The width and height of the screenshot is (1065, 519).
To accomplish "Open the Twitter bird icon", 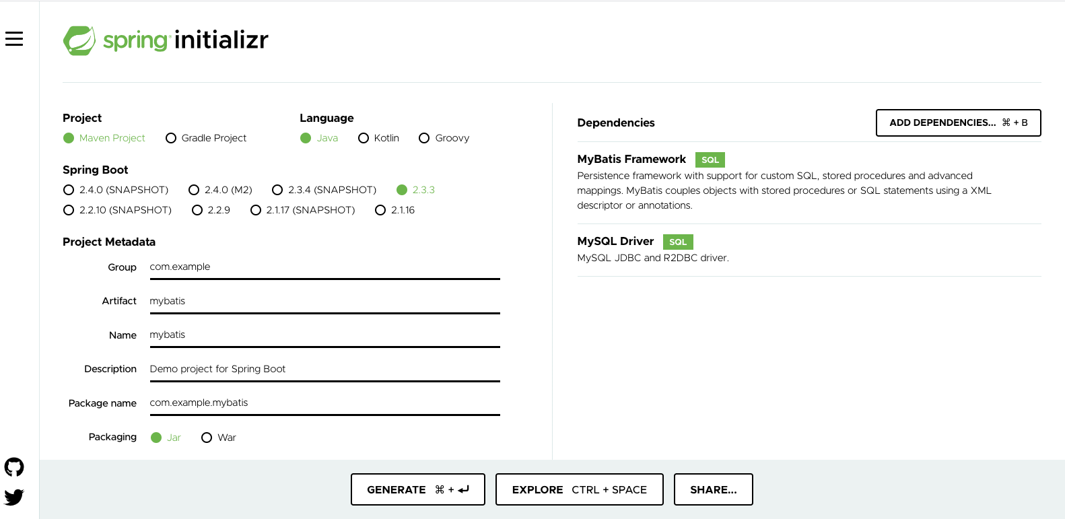I will [x=14, y=497].
